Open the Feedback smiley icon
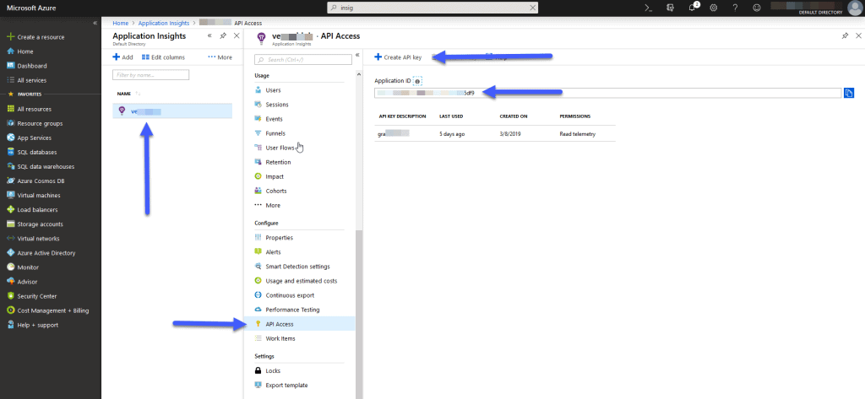 click(x=757, y=8)
